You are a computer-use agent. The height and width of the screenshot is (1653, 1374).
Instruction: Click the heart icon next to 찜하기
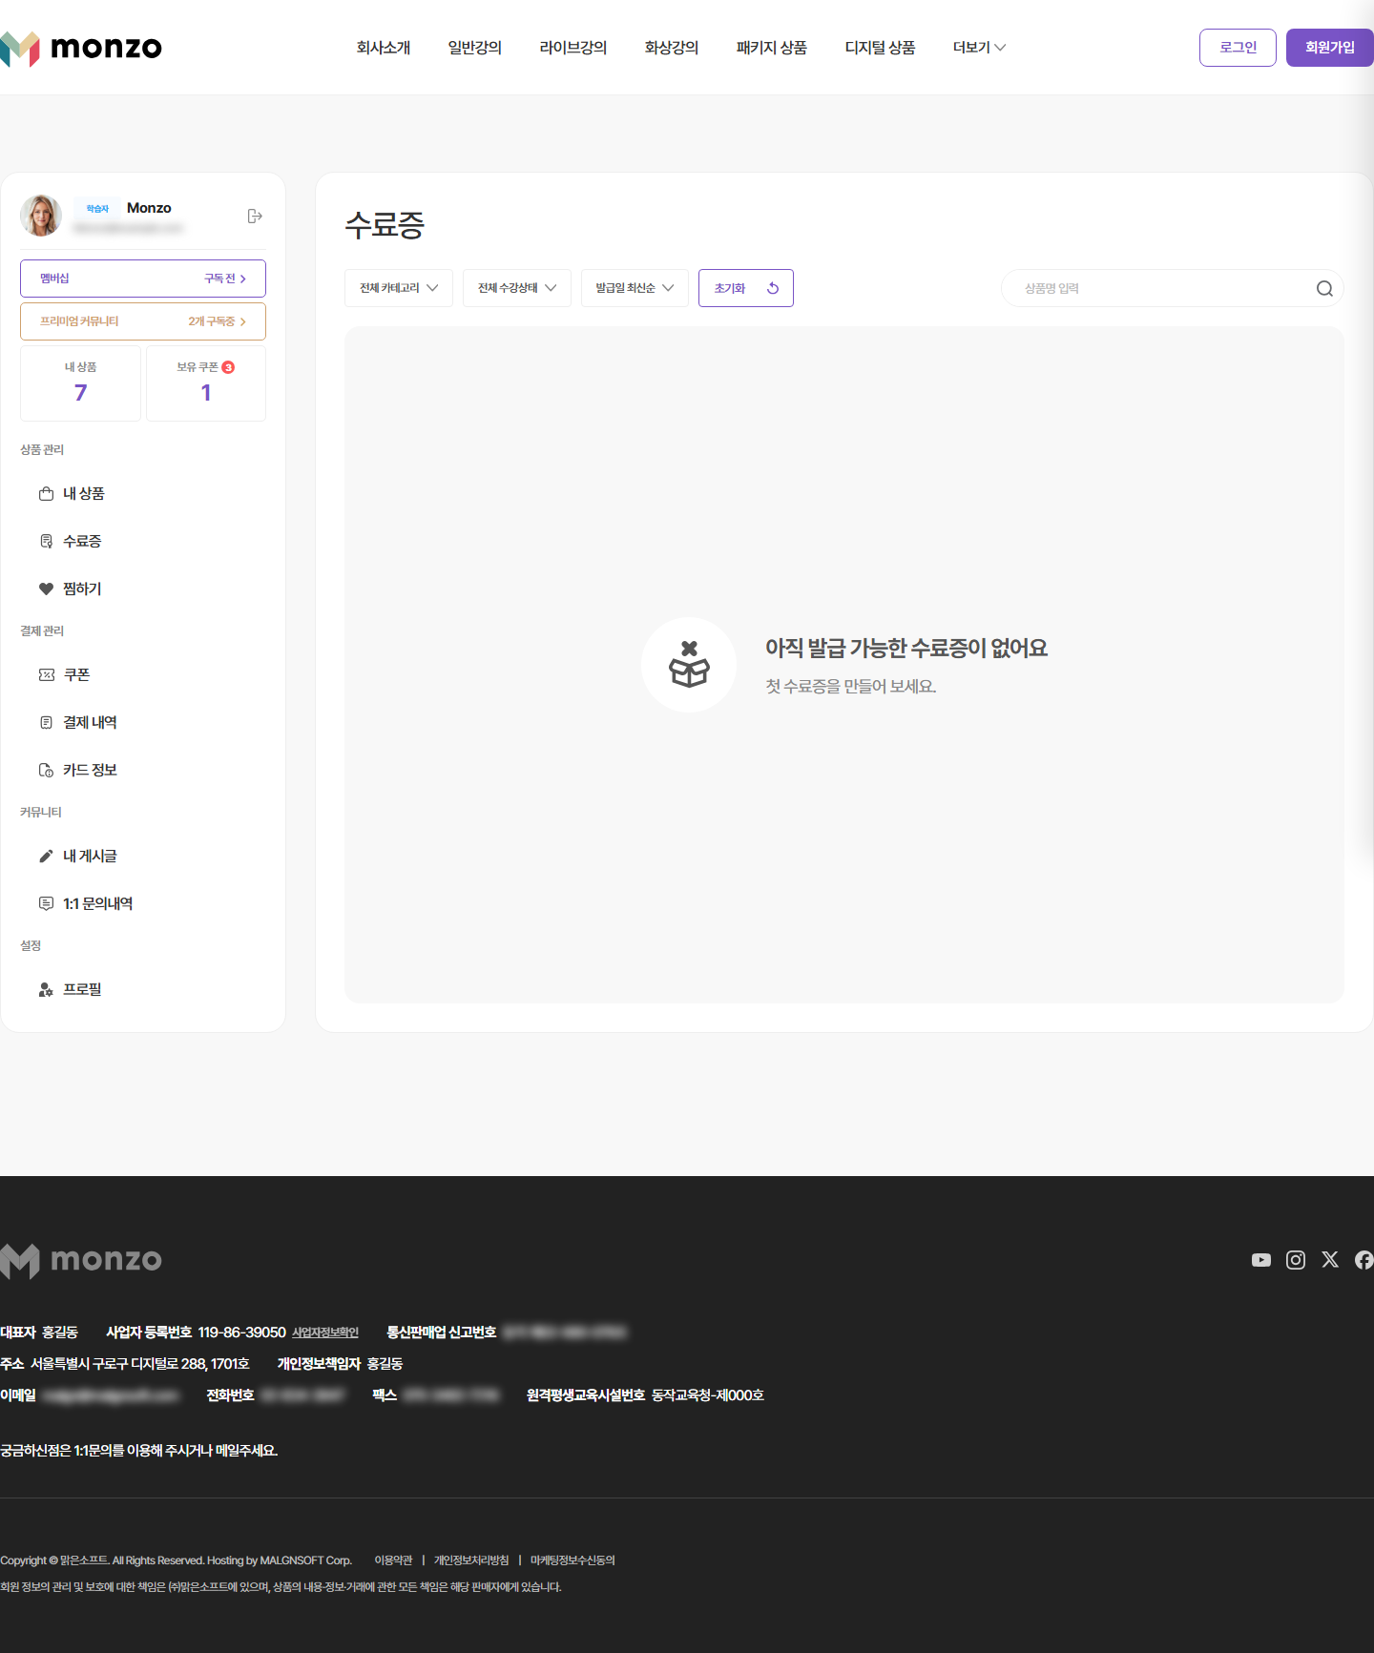point(46,589)
